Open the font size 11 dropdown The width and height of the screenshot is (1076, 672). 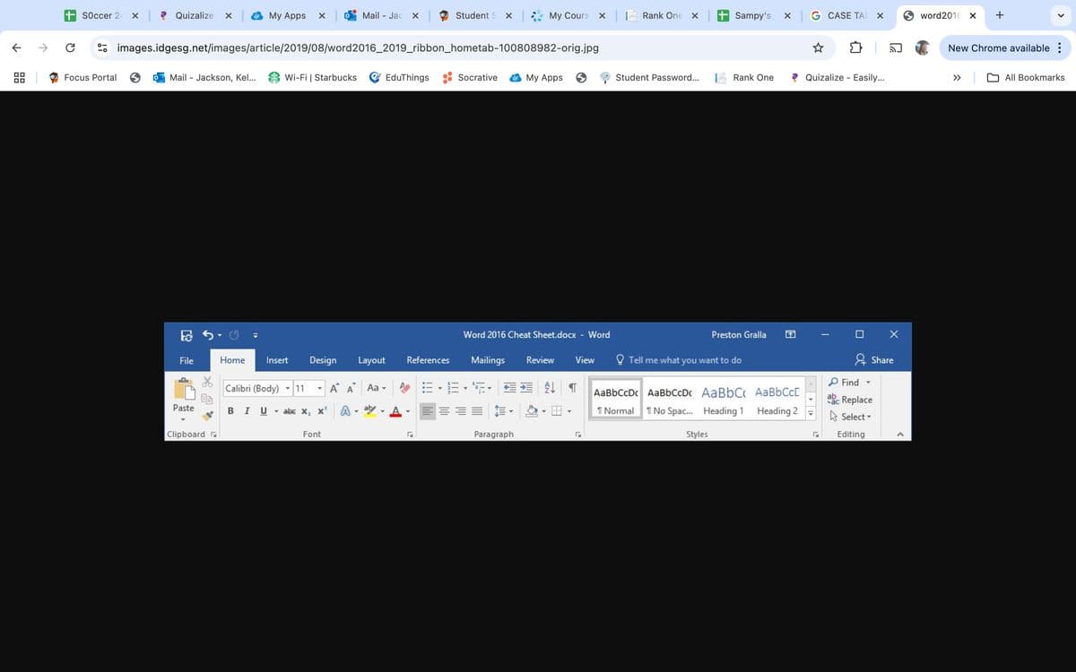coord(320,388)
